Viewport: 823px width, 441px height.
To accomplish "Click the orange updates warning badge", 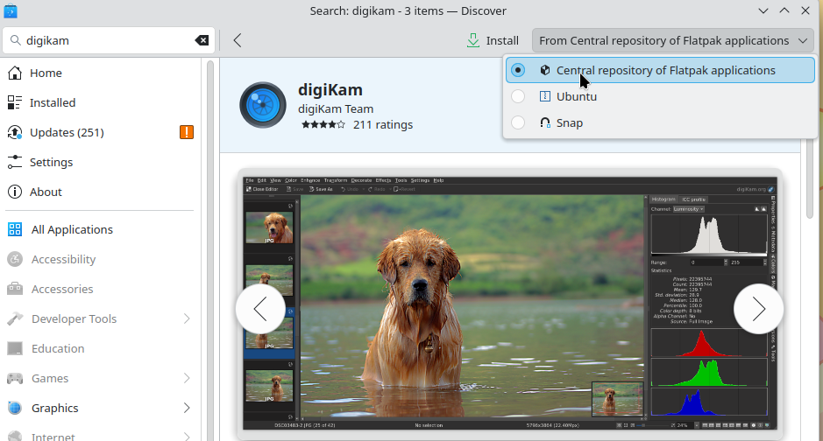I will 187,132.
